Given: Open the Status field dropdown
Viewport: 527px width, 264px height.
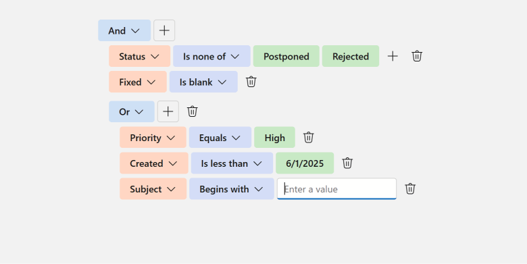Looking at the screenshot, I should click(139, 56).
